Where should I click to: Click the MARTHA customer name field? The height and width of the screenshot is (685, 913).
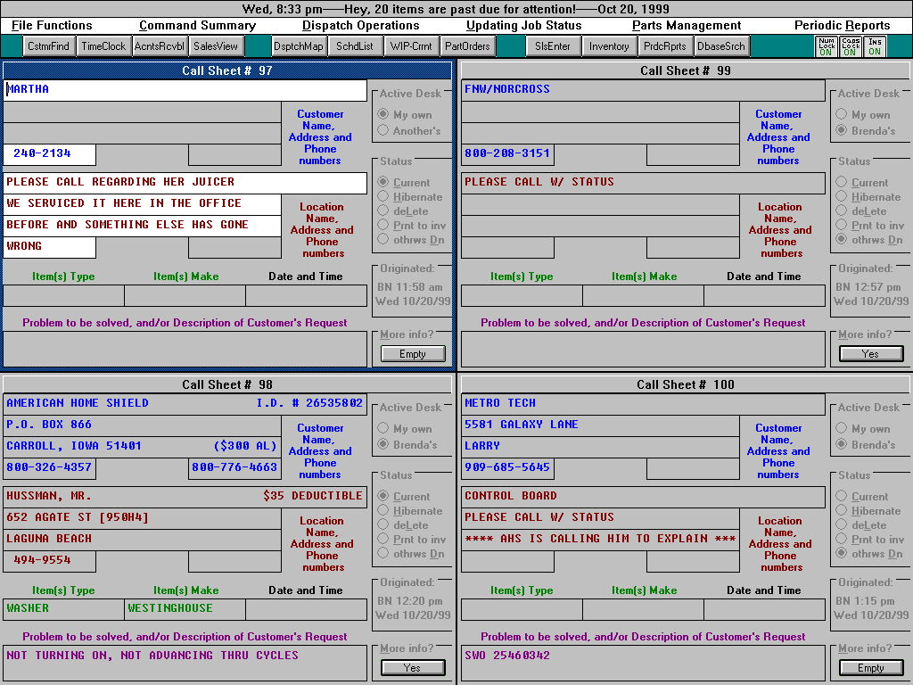[185, 90]
